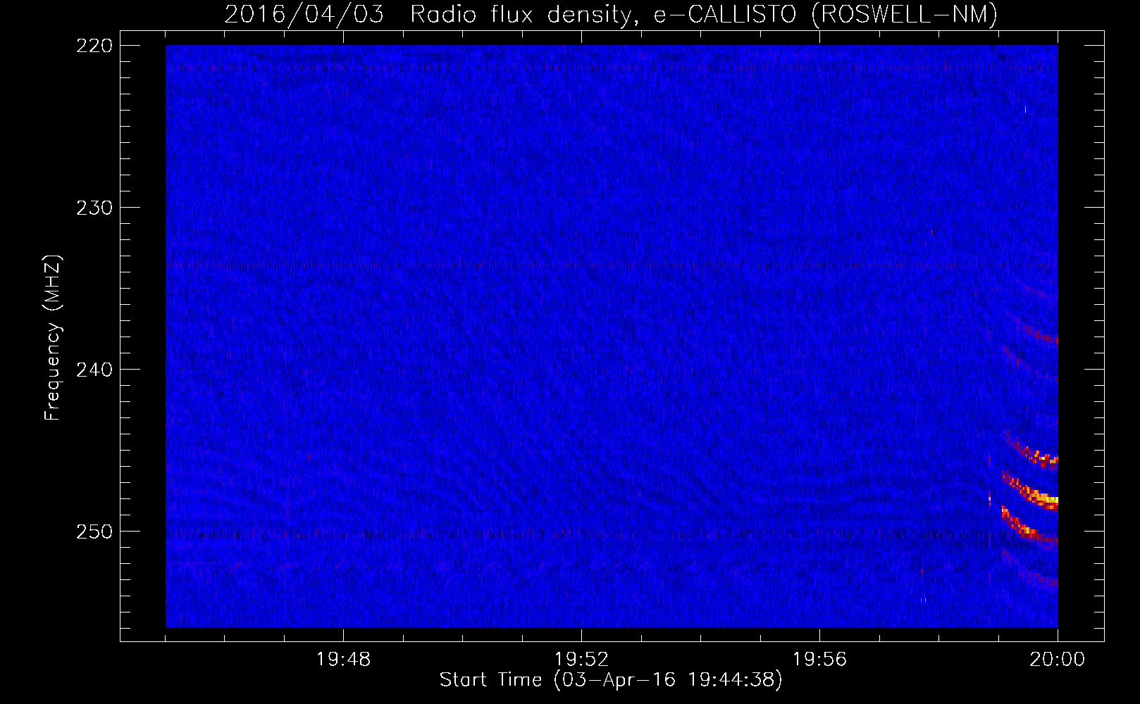Click the time tick label '20:00'

[x=1057, y=660]
